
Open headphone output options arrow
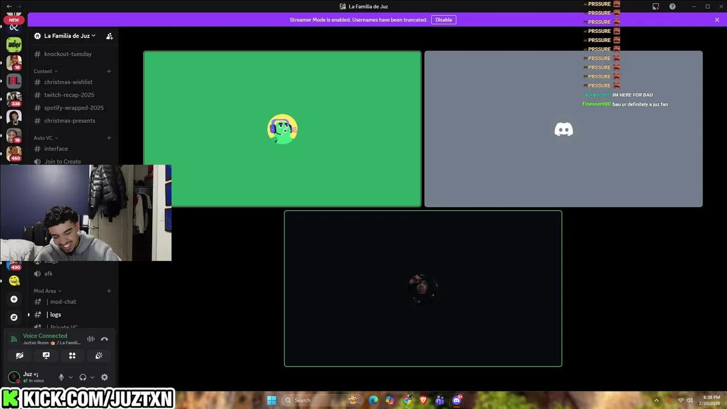pyautogui.click(x=92, y=377)
